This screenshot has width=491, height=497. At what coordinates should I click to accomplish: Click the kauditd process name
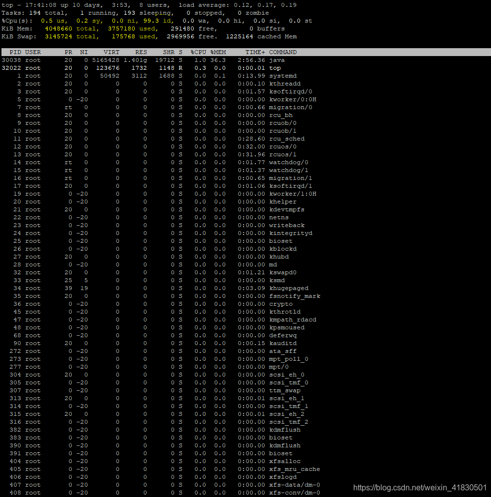pos(283,343)
